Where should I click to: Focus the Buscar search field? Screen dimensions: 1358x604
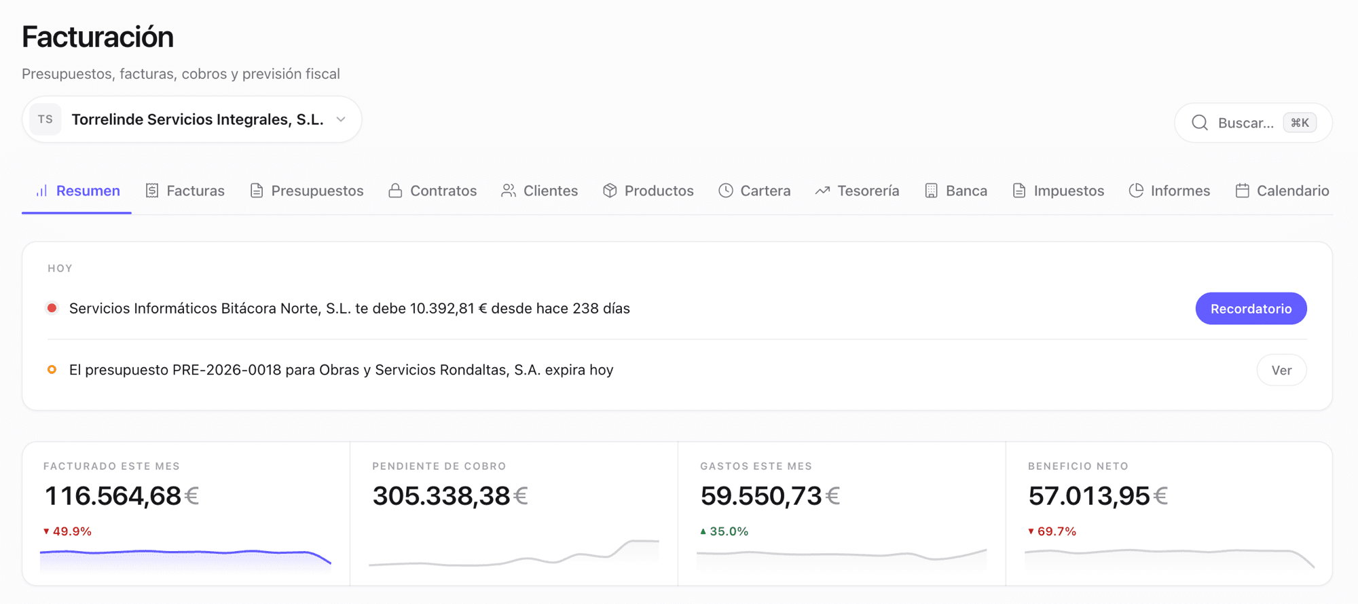pos(1253,123)
